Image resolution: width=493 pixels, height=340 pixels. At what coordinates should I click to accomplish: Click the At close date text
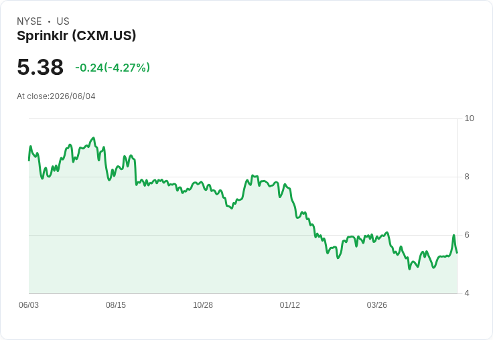tap(56, 96)
